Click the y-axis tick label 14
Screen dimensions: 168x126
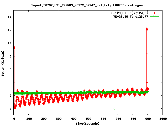click(x=9, y=17)
